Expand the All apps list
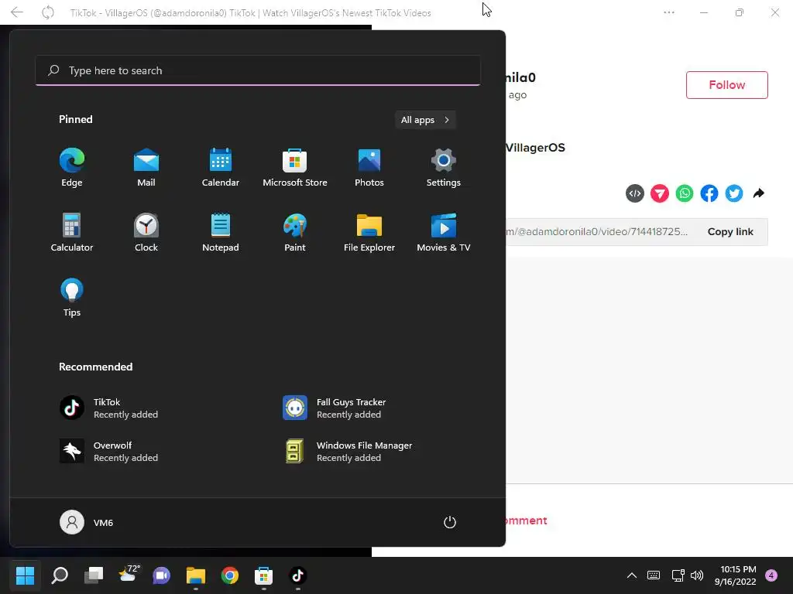Screen dimensions: 793x594 tap(425, 120)
